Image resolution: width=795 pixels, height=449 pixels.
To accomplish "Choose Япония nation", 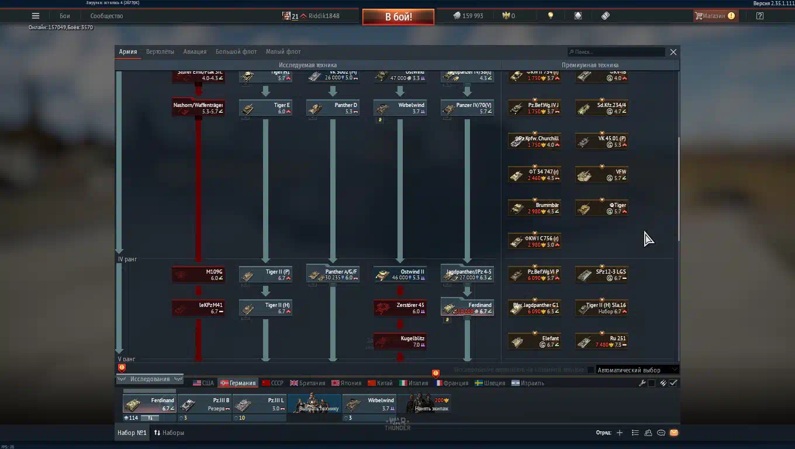I will [x=347, y=383].
